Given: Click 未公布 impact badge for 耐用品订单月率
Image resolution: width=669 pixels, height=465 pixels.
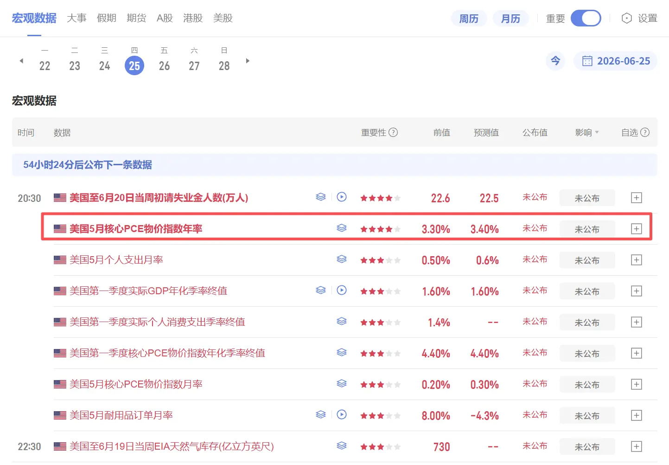Looking at the screenshot, I should [x=587, y=415].
